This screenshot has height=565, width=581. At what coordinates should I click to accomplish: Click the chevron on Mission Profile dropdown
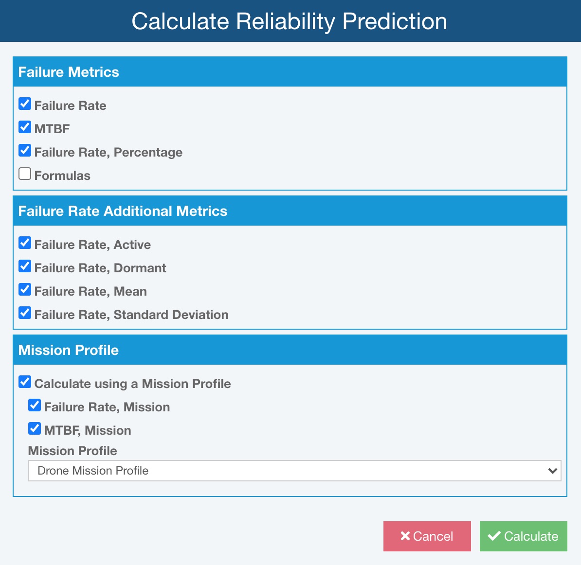[x=552, y=471]
